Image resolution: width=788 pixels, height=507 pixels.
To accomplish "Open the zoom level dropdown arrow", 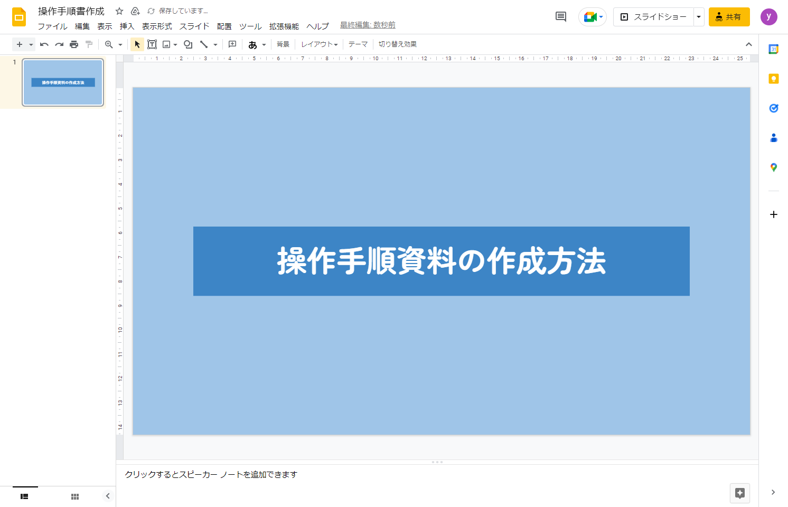I will 120,44.
